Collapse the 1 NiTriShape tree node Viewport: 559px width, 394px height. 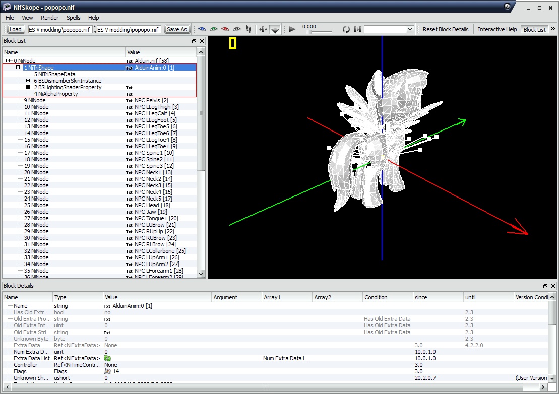(x=18, y=68)
